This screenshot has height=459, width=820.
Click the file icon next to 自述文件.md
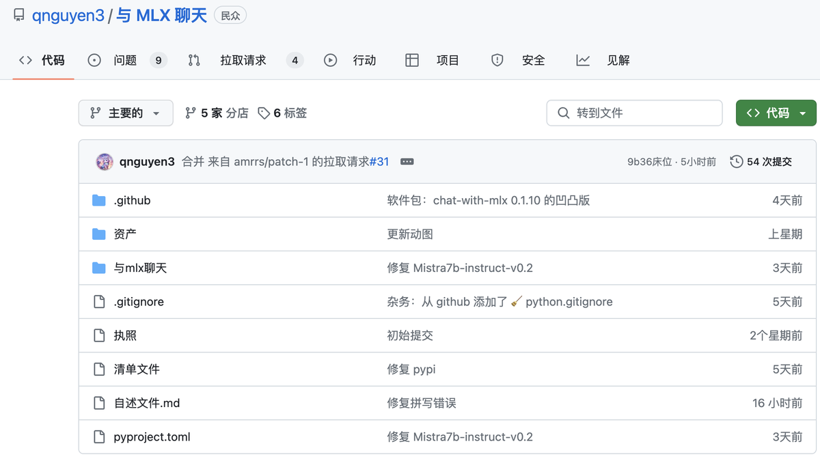click(99, 403)
